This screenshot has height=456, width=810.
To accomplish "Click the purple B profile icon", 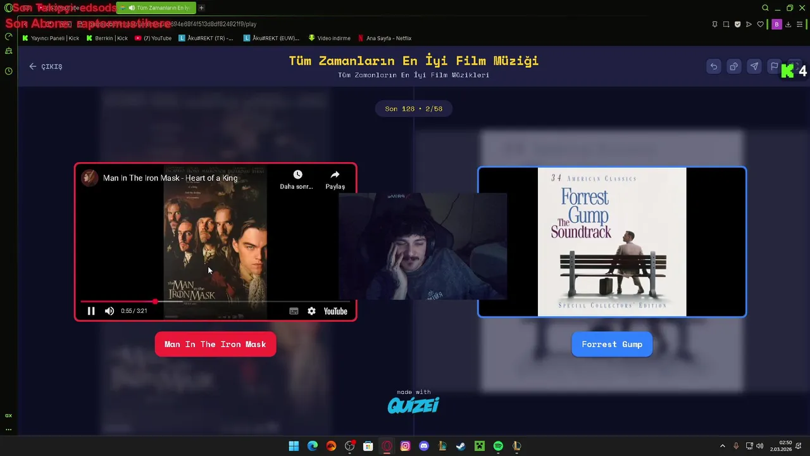I will [776, 24].
